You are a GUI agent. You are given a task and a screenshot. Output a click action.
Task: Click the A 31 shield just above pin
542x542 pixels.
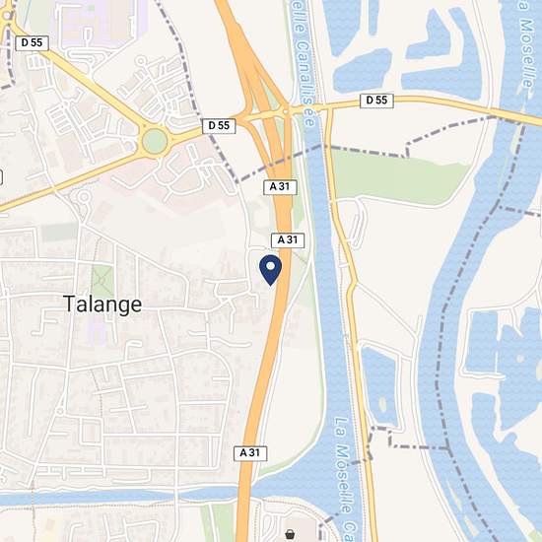288,240
